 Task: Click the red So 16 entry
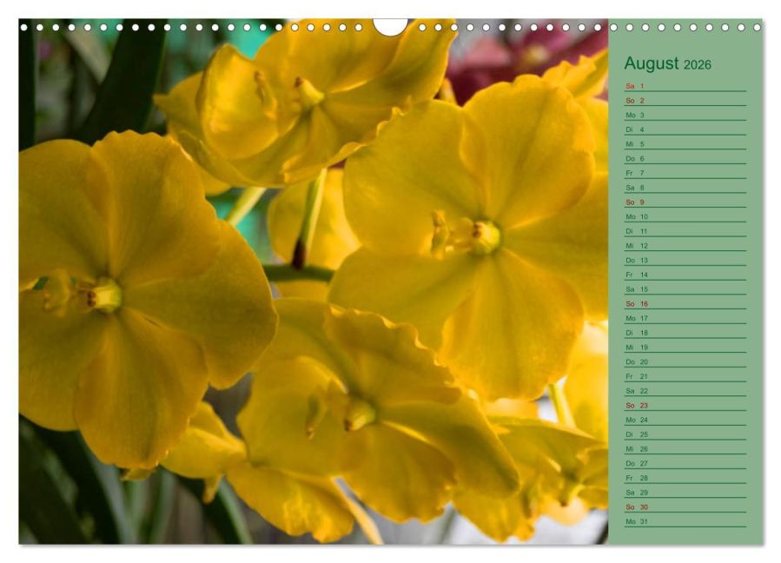(685, 303)
